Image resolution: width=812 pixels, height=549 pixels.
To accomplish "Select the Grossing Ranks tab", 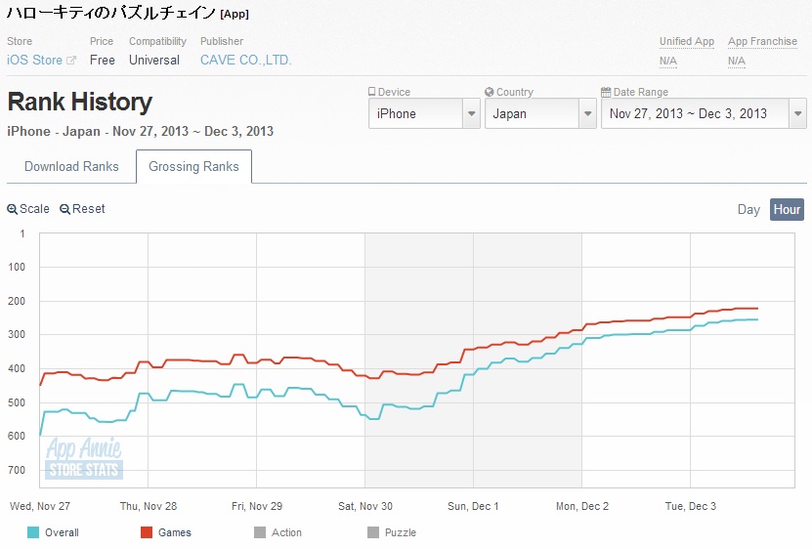I will pyautogui.click(x=193, y=166).
